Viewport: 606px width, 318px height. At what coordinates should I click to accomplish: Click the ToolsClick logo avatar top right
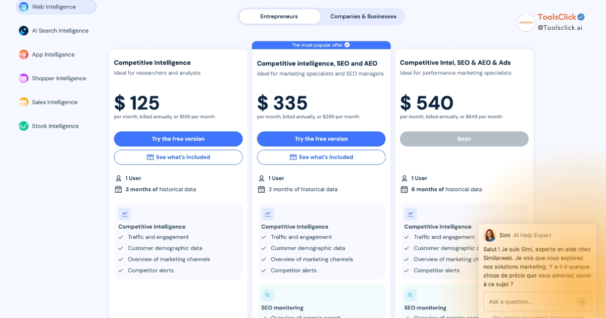526,23
